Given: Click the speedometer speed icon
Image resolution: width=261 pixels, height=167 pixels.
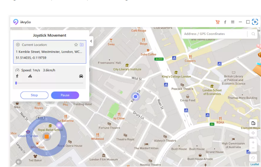Looking at the screenshot, I should [x=17, y=70].
